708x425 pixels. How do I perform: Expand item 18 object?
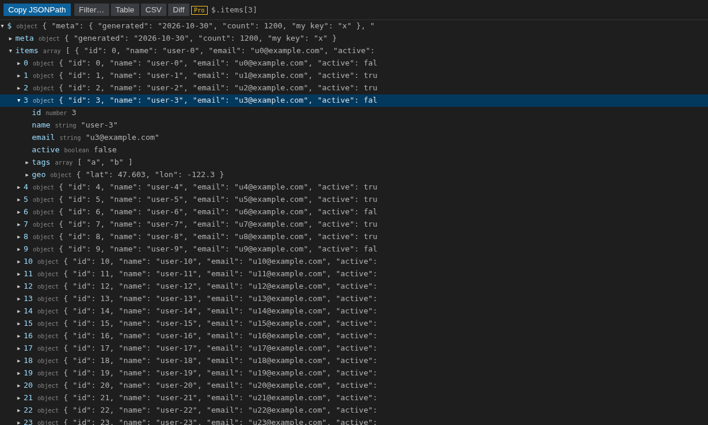[19, 361]
